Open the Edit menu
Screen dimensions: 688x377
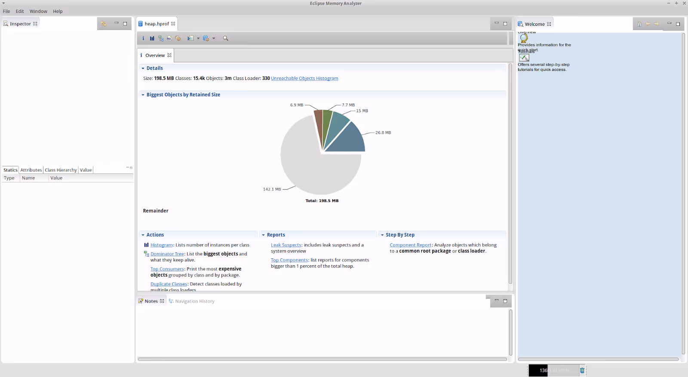(20, 11)
